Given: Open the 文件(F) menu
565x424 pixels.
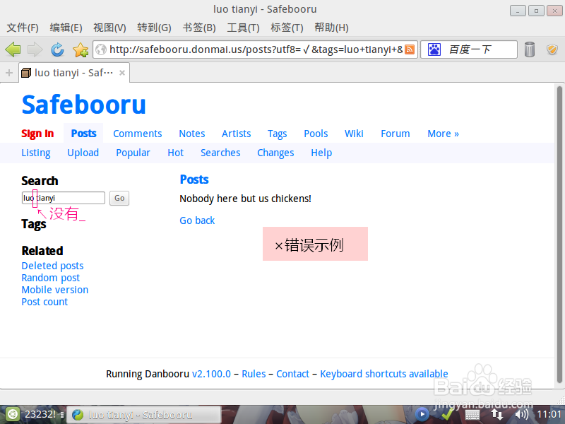Looking at the screenshot, I should [x=23, y=28].
